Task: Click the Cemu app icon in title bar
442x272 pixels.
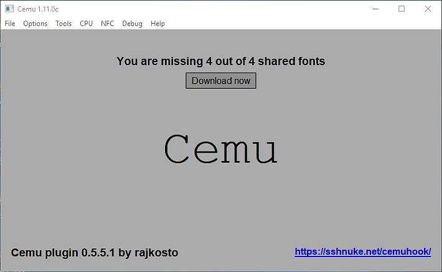Action: (9, 9)
